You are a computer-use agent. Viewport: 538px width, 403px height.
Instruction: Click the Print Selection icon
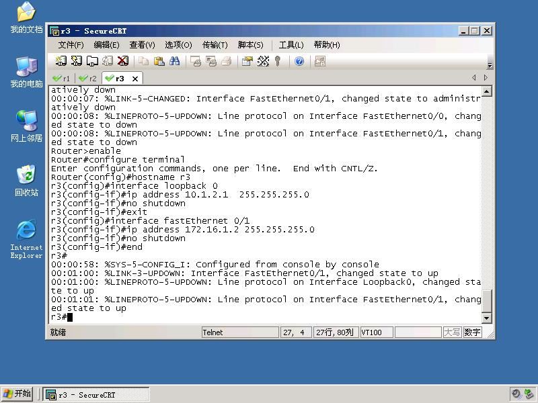pyautogui.click(x=211, y=61)
